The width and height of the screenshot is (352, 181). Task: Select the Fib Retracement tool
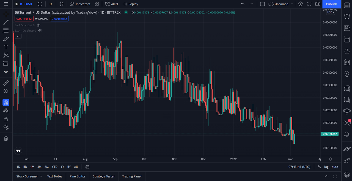tap(6, 30)
